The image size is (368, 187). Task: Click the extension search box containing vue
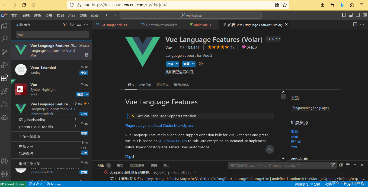pos(53,35)
